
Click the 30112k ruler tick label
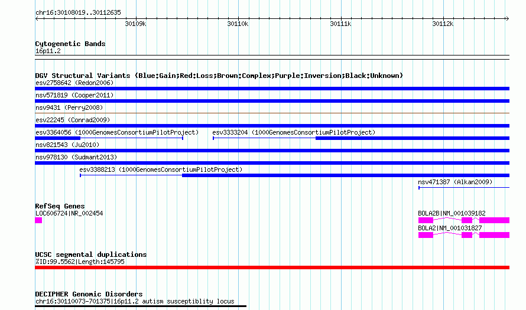tap(443, 24)
